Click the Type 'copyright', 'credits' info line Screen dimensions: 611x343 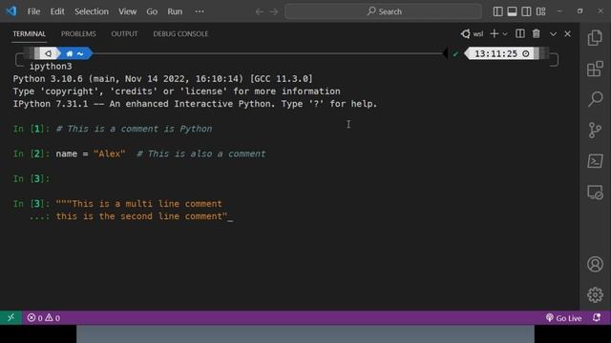point(177,91)
